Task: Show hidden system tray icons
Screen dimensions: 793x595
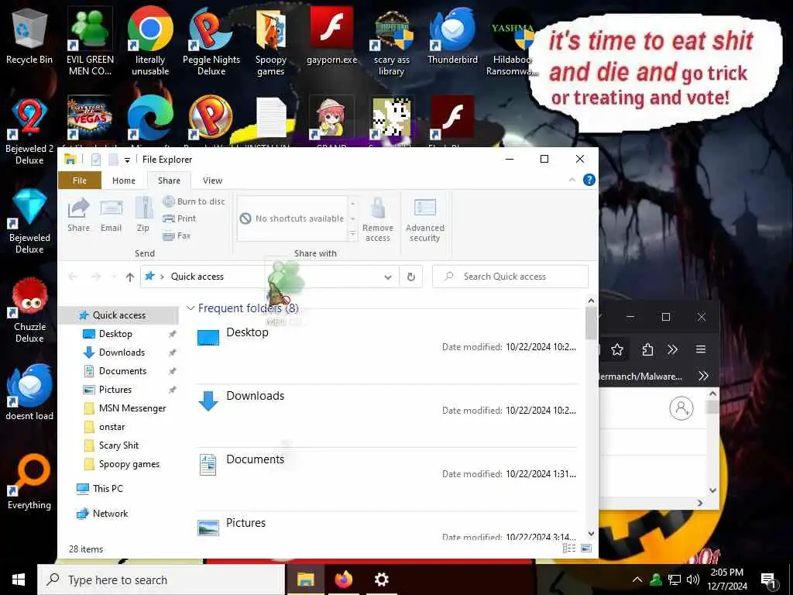Action: (637, 580)
